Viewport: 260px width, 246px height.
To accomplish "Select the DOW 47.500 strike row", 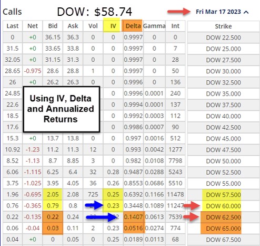I will [x=223, y=150].
